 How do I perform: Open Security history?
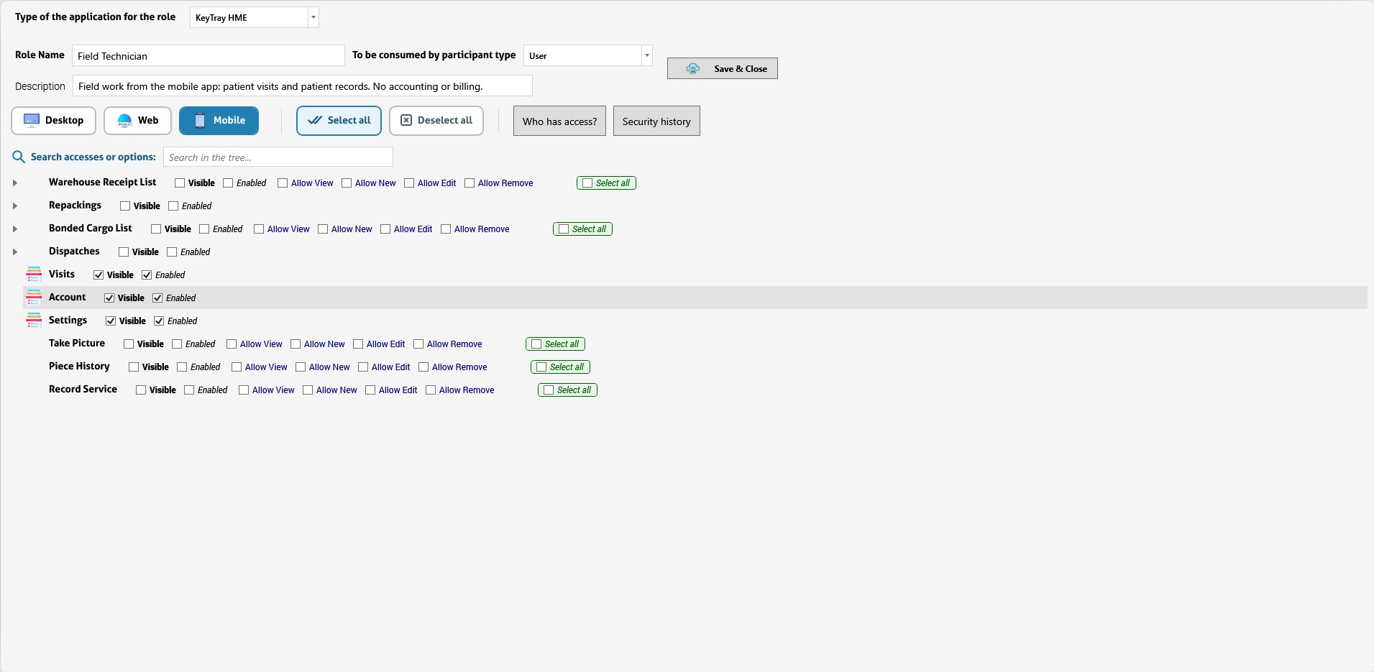656,121
